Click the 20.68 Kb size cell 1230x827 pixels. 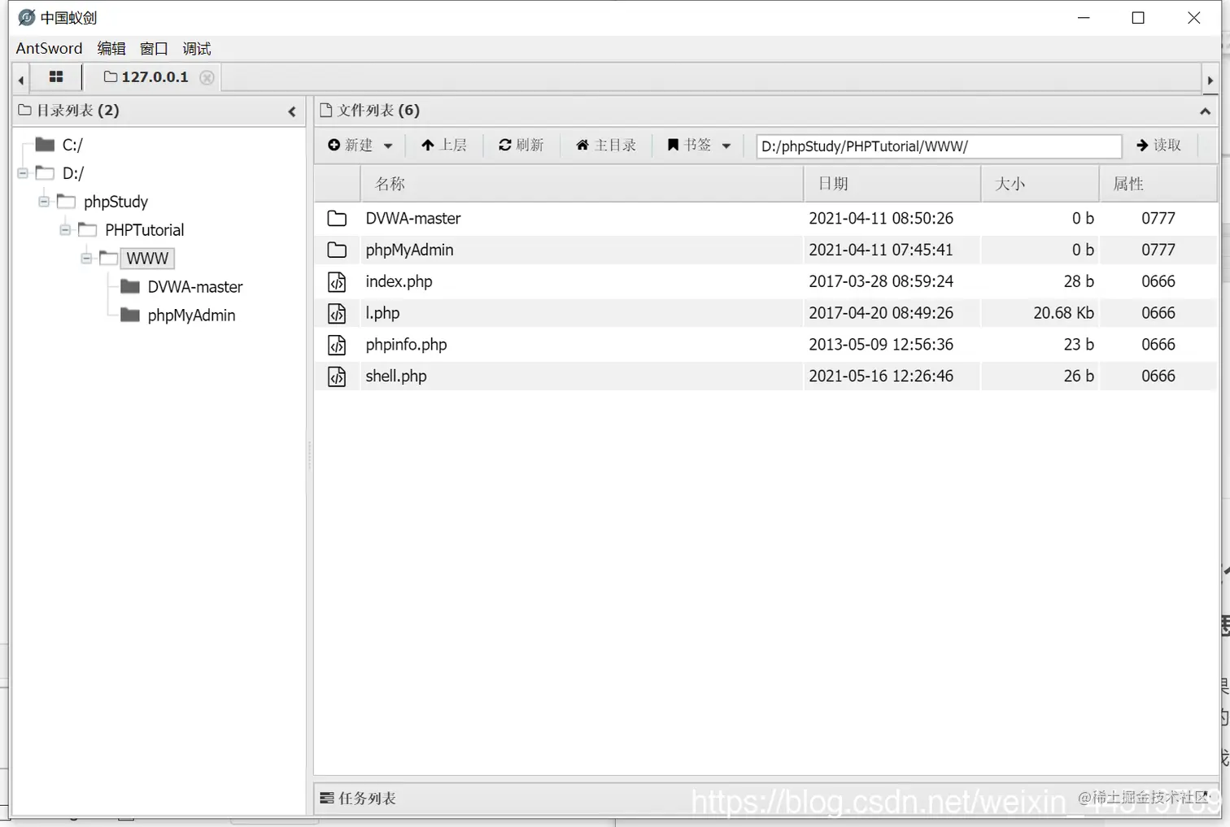point(1063,313)
